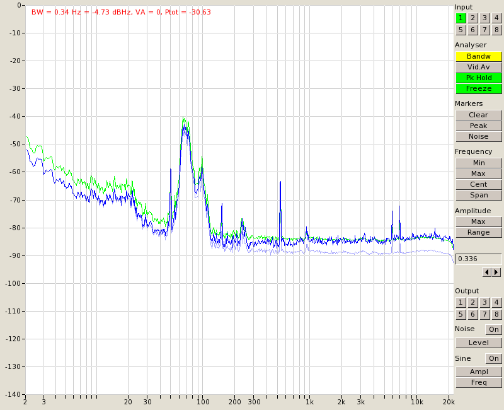Choose Frequency Min setting
Screen dimensions: 504x410
pyautogui.click(x=479, y=163)
